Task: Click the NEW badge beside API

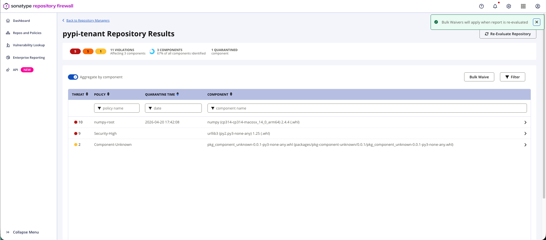Action: [x=27, y=70]
